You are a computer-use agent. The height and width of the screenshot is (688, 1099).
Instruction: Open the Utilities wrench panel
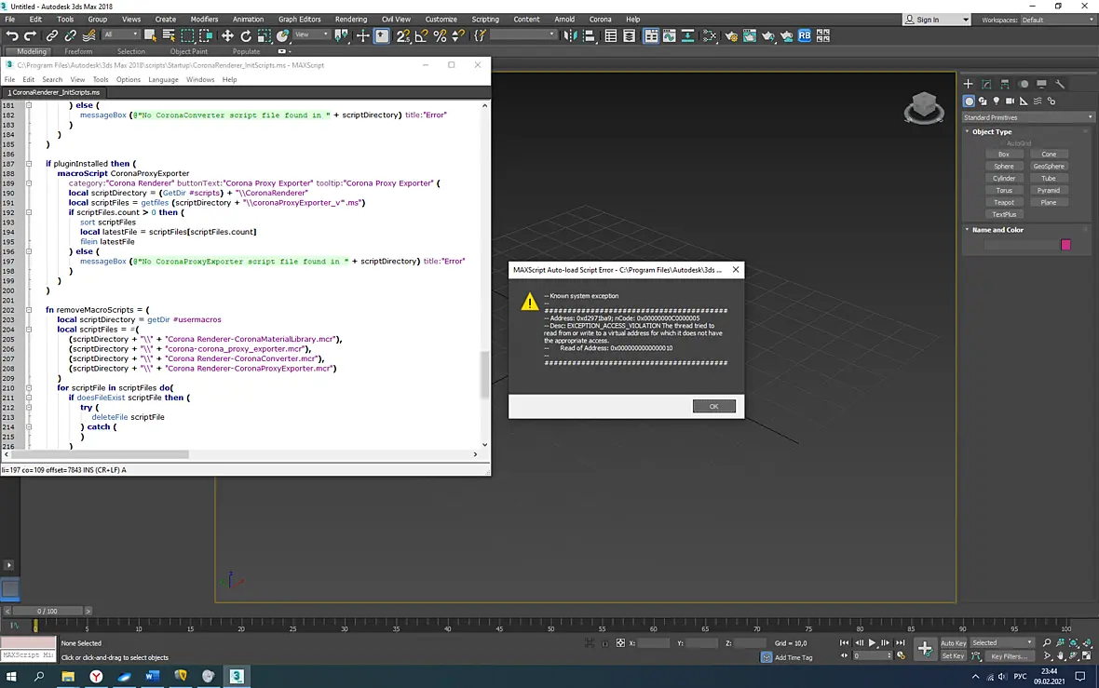(1060, 84)
